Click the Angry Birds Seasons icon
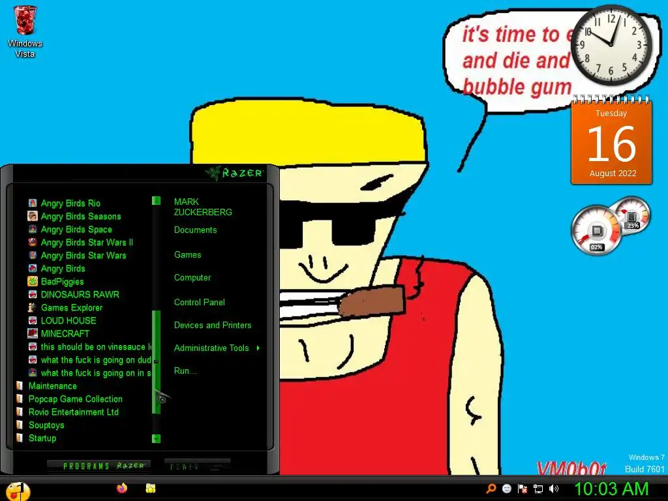 coord(33,216)
